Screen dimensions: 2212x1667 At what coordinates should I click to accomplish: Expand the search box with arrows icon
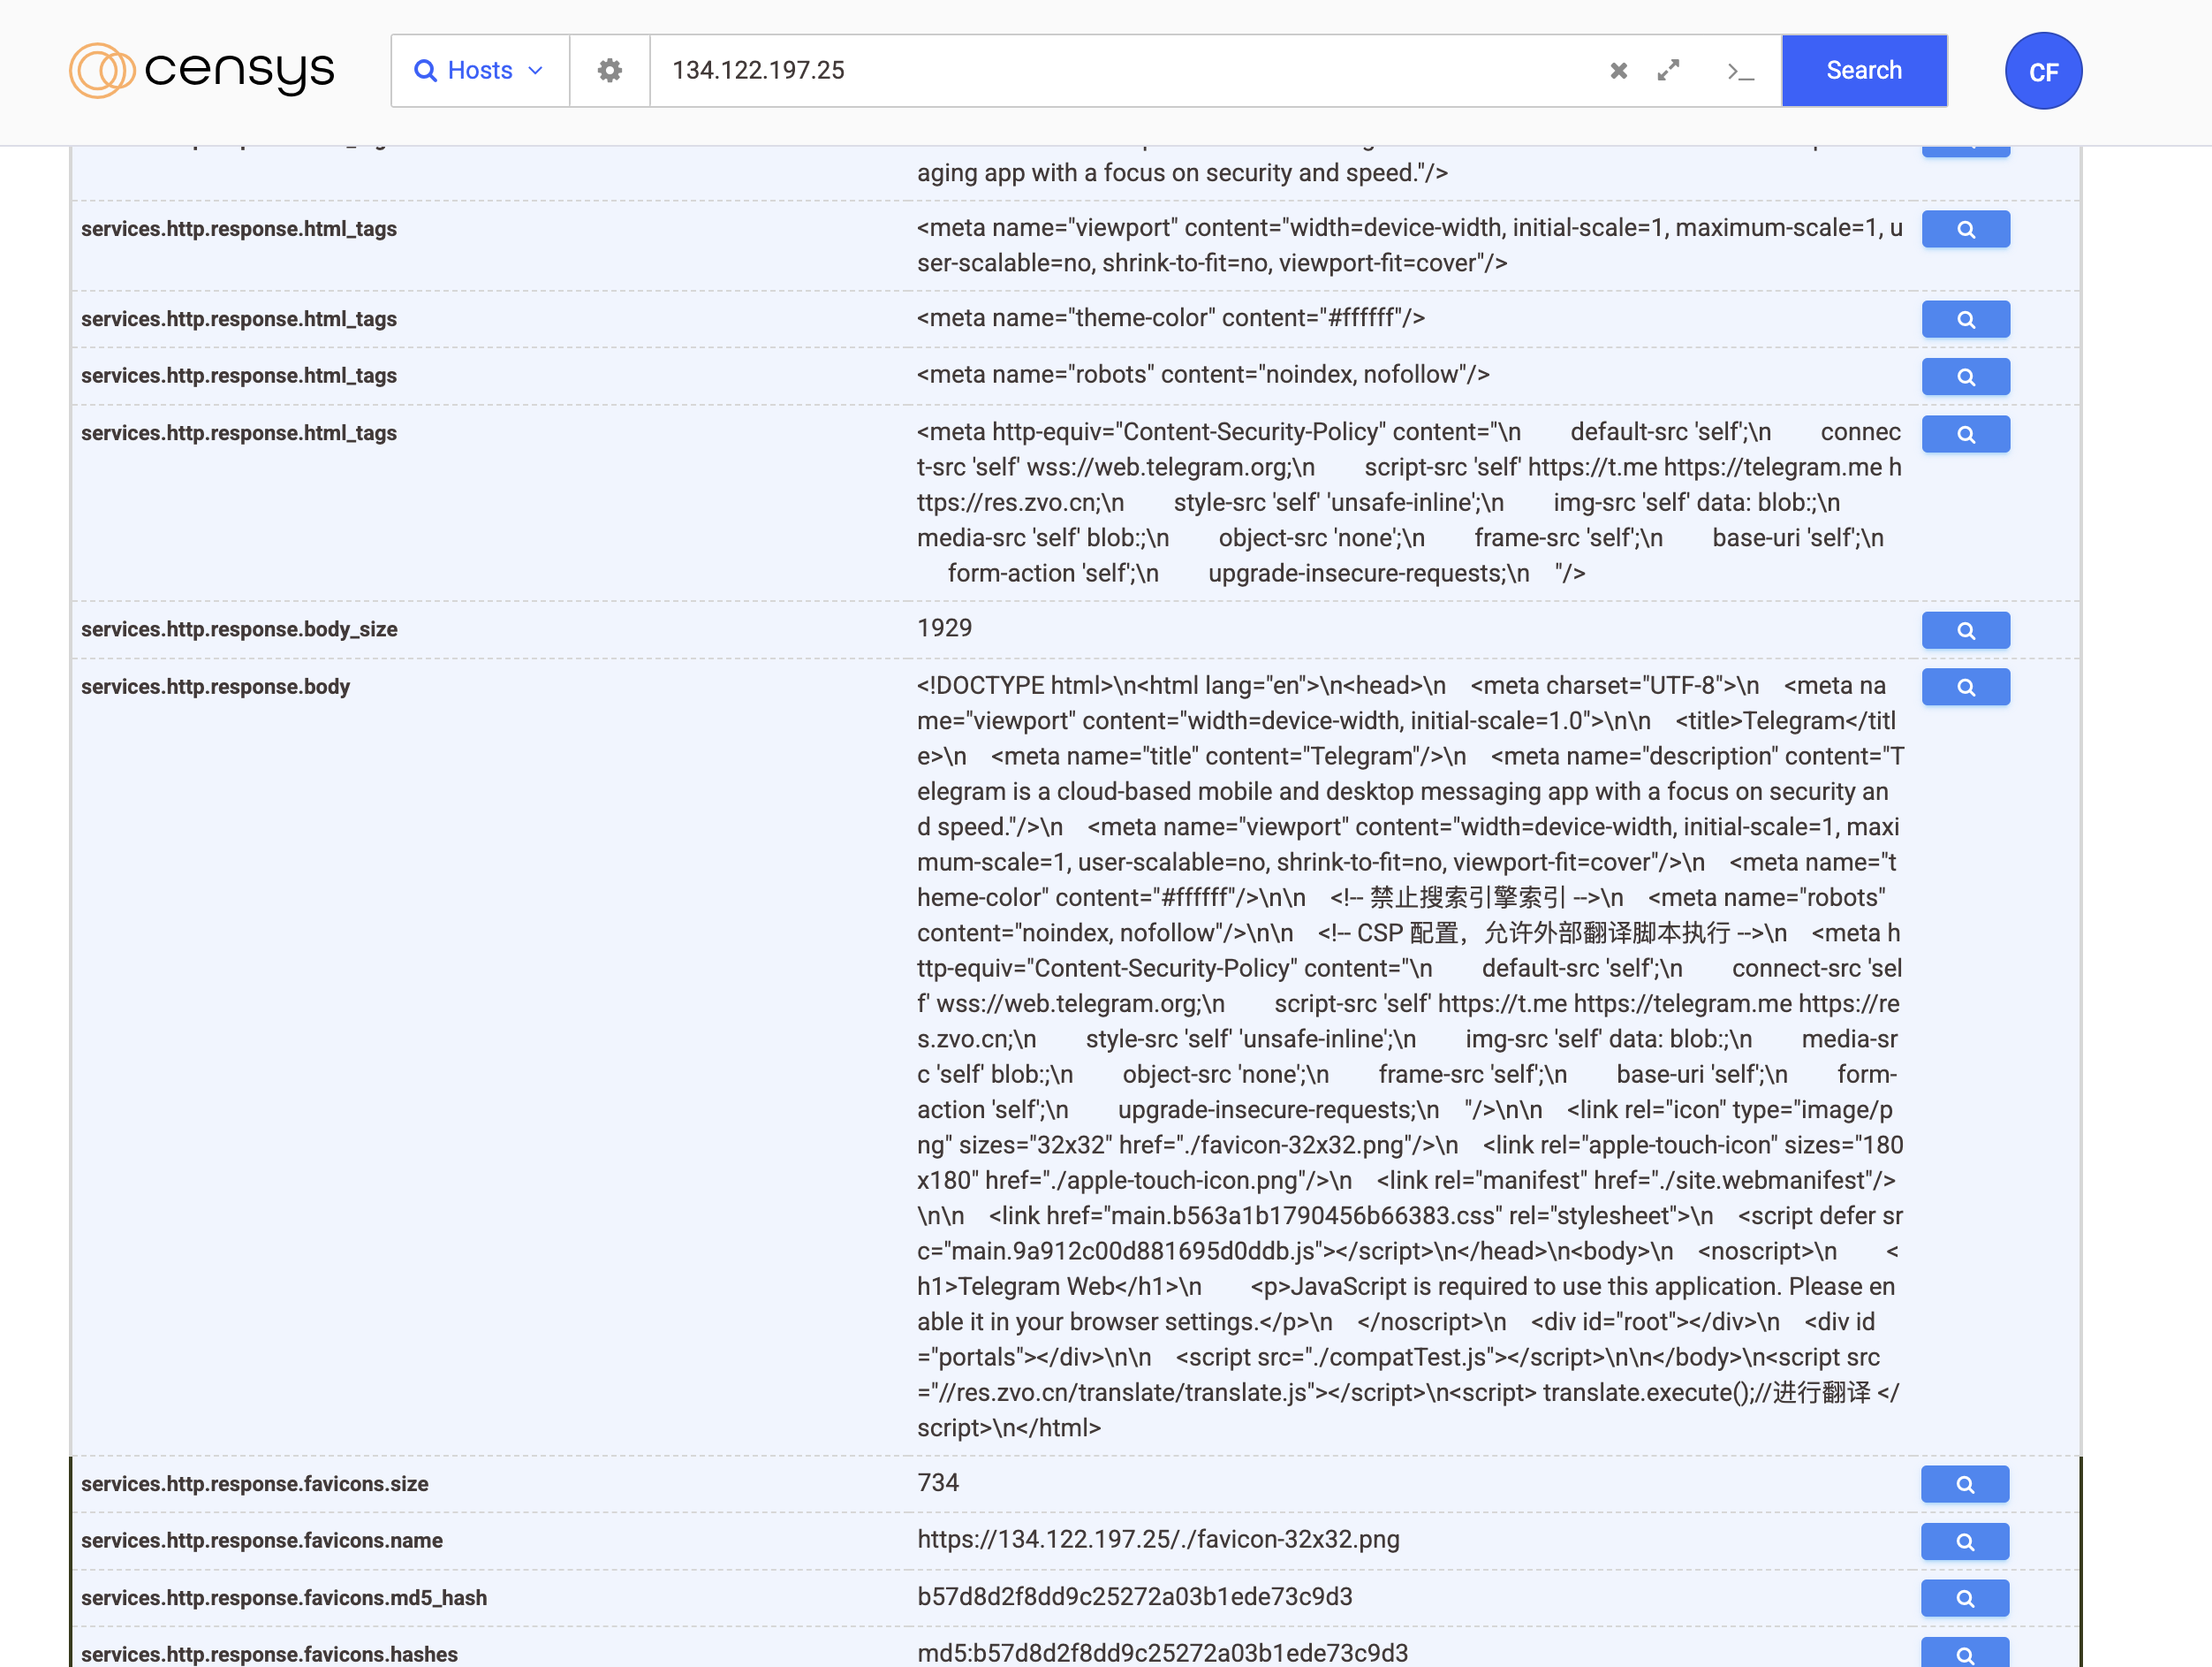coord(1668,70)
